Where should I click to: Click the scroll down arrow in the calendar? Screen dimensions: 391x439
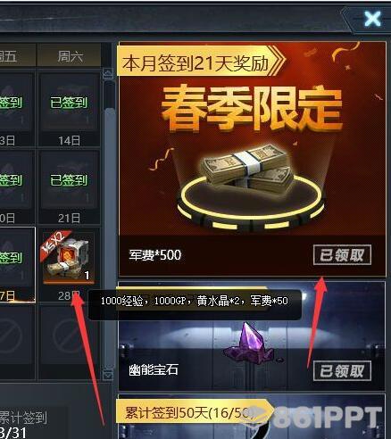point(108,374)
